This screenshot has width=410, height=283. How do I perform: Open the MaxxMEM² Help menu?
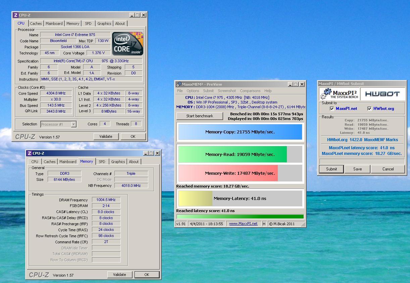pos(268,91)
